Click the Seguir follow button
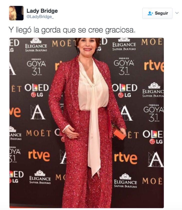The width and height of the screenshot is (182, 210). tap(157, 13)
